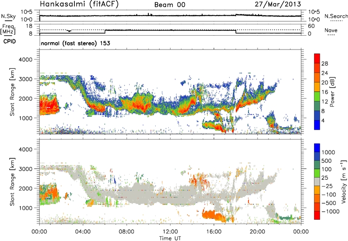Select the text "normal (fast stereo) 153"
Viewport: 348px width, 241px height.
pyautogui.click(x=75, y=43)
